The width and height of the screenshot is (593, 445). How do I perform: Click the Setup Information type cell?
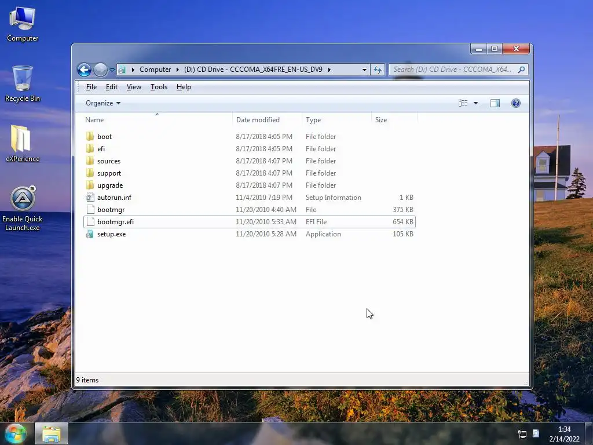(x=333, y=198)
